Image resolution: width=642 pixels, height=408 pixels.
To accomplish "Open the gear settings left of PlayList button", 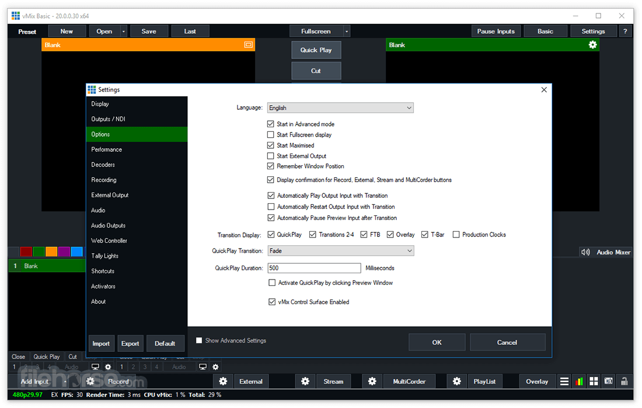I will tap(457, 381).
